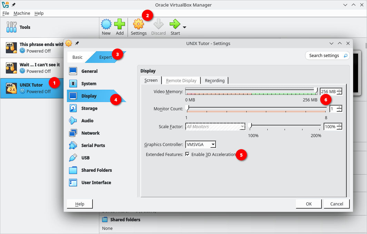This screenshot has width=367, height=234.
Task: Click Cancel in the Settings dialog
Action: click(x=337, y=204)
